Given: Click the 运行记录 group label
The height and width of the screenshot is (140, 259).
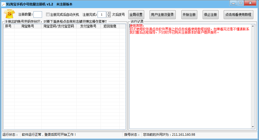Looking at the screenshot, I should click(x=137, y=21).
